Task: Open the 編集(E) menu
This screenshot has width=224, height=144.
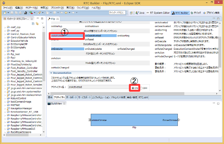Action: click(19, 8)
